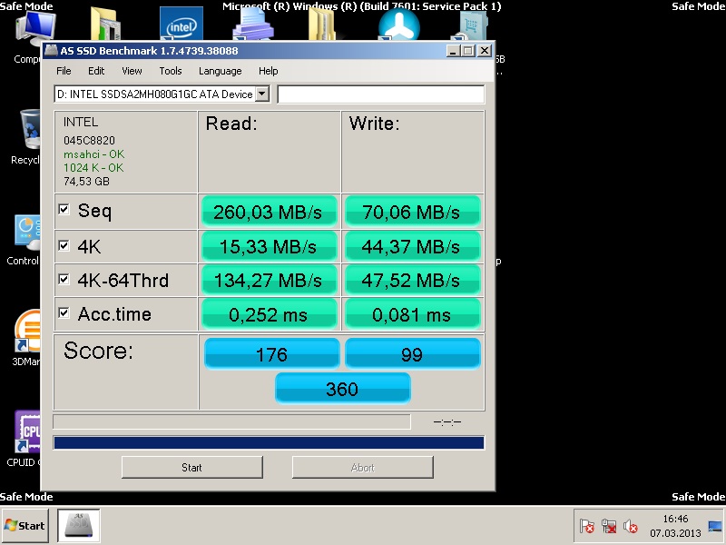Click the read score 176

pos(271,353)
